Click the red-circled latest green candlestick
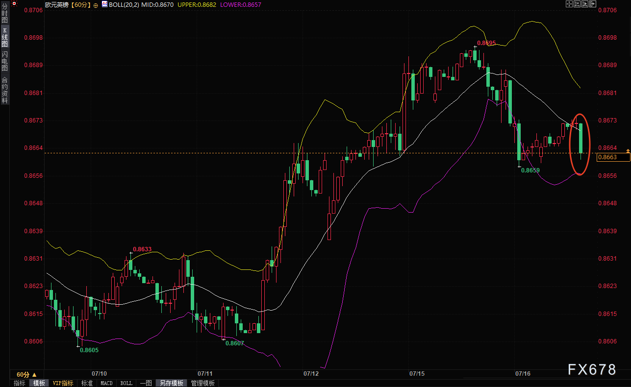 point(581,138)
